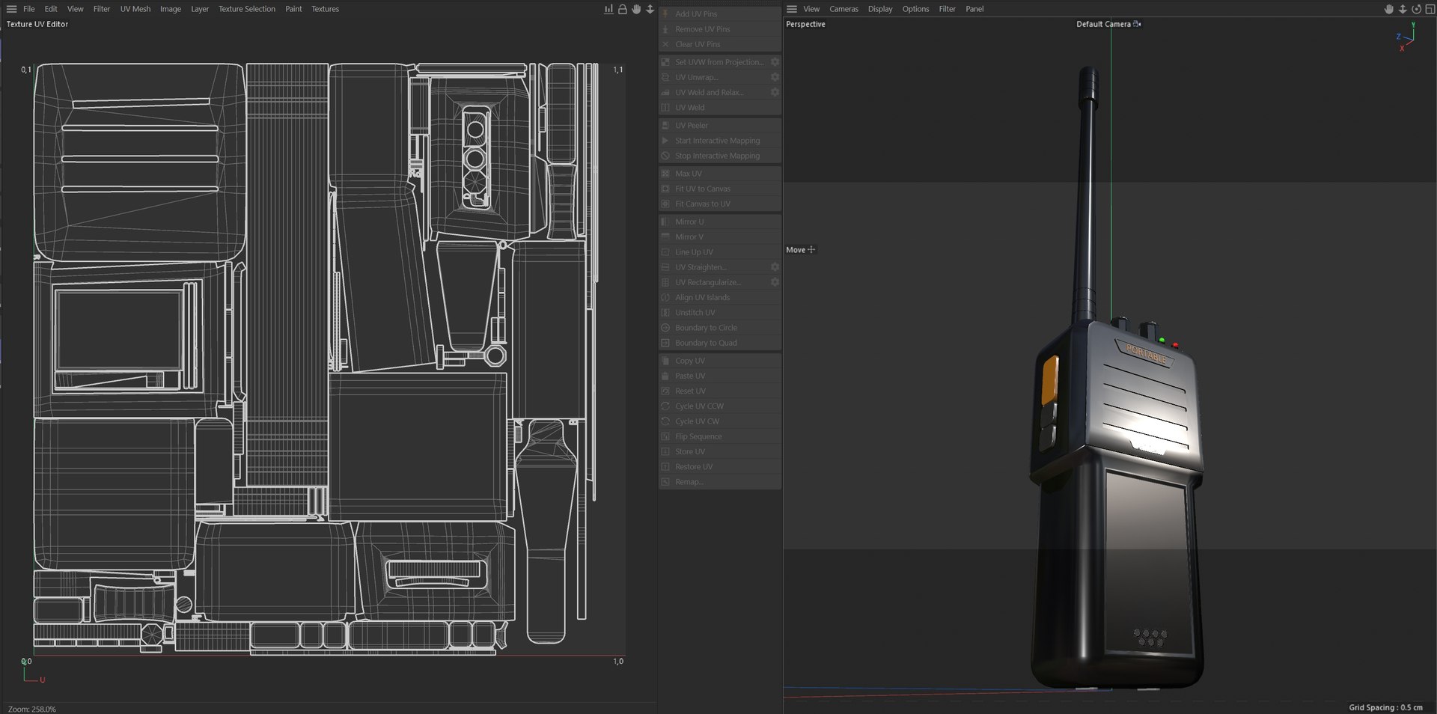Open settings gear for UV Weld and Relax

pos(775,92)
